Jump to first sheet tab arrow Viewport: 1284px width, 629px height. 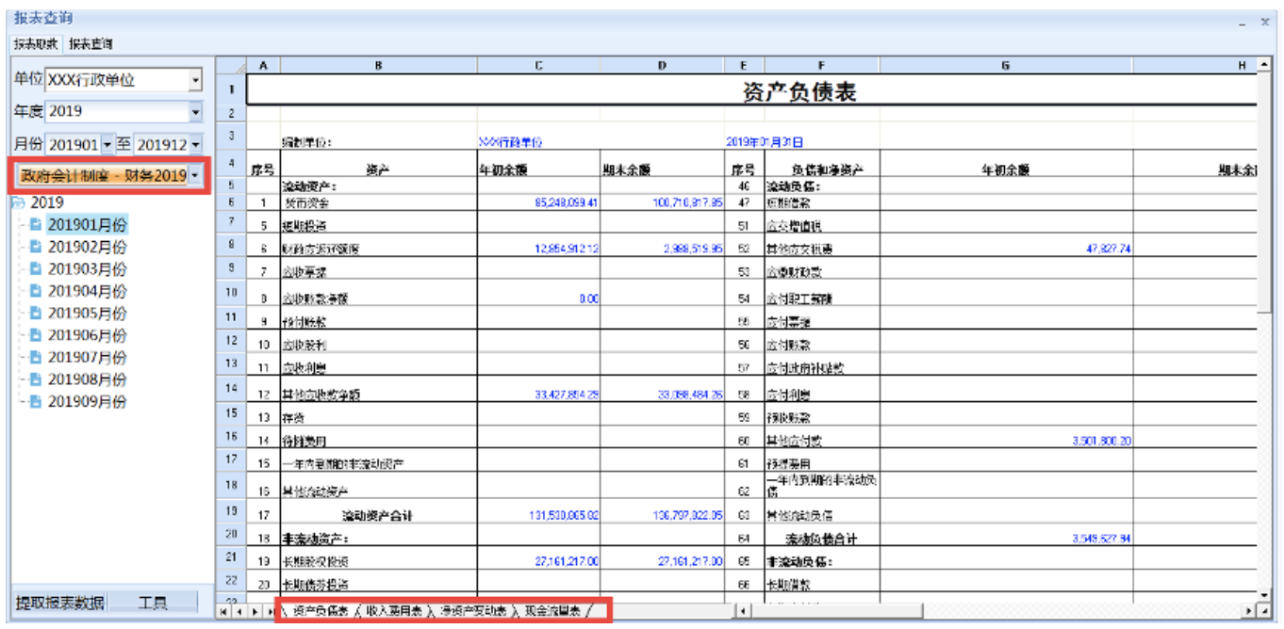223,612
